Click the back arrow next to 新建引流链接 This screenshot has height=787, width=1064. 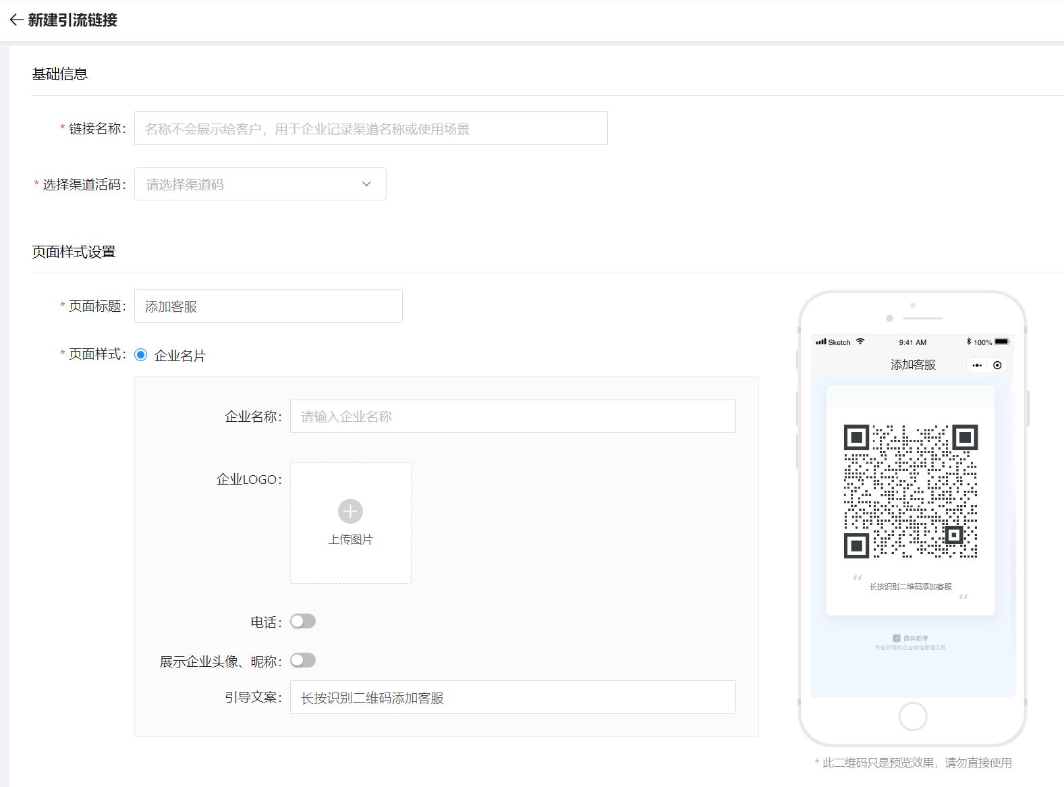coord(16,20)
